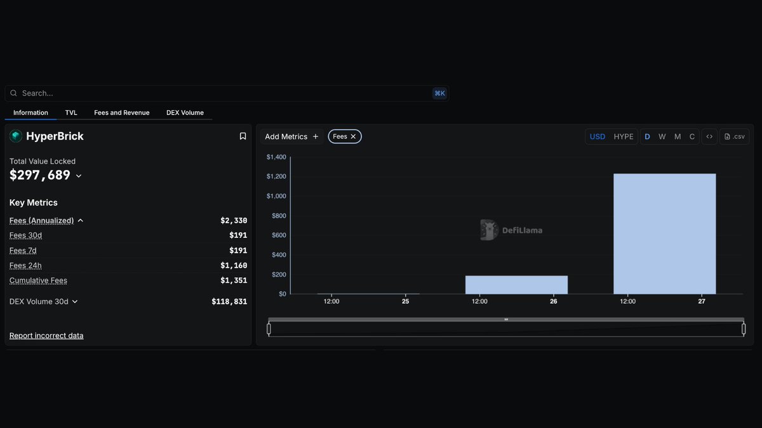Click the Cumulative Fees label
Image resolution: width=762 pixels, height=428 pixels.
pos(38,280)
